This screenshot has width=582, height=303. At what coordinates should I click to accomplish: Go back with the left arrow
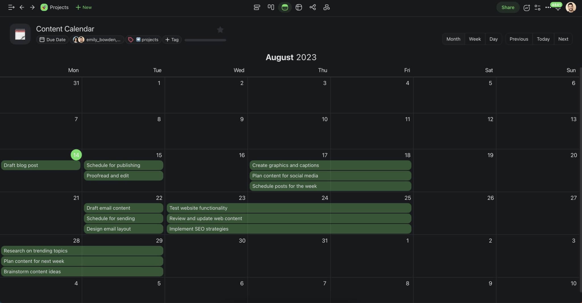click(22, 7)
